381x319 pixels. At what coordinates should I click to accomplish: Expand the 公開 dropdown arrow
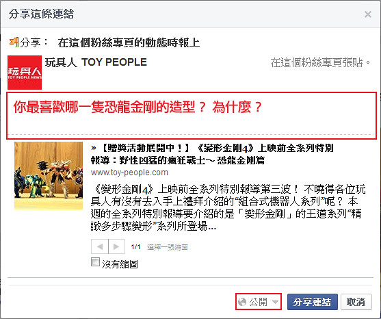pos(275,302)
